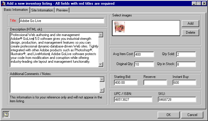Click the red "Title:" label
The height and width of the screenshot is (121, 208).
pos(13,21)
